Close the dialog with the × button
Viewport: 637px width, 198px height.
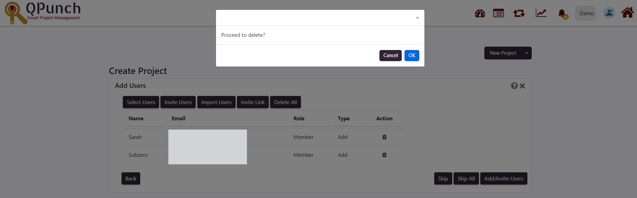417,18
